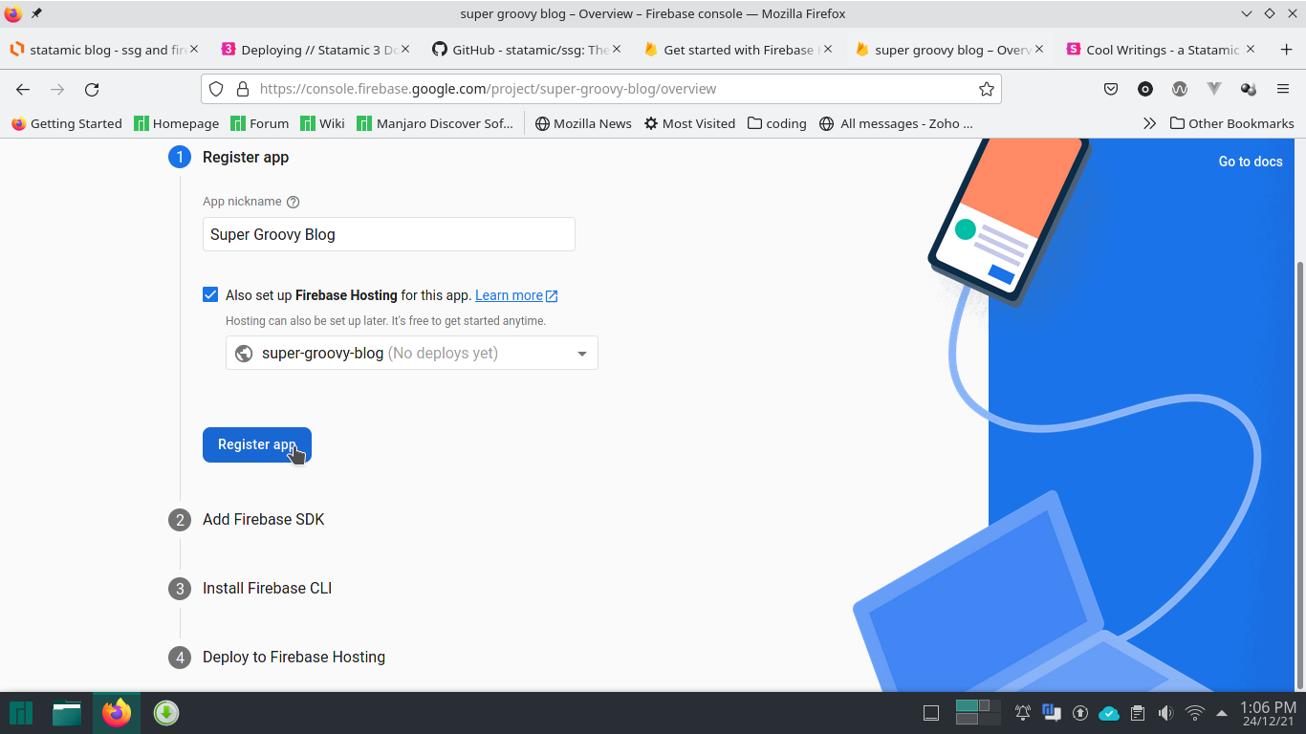Open the Getting Started bookmark

(67, 123)
